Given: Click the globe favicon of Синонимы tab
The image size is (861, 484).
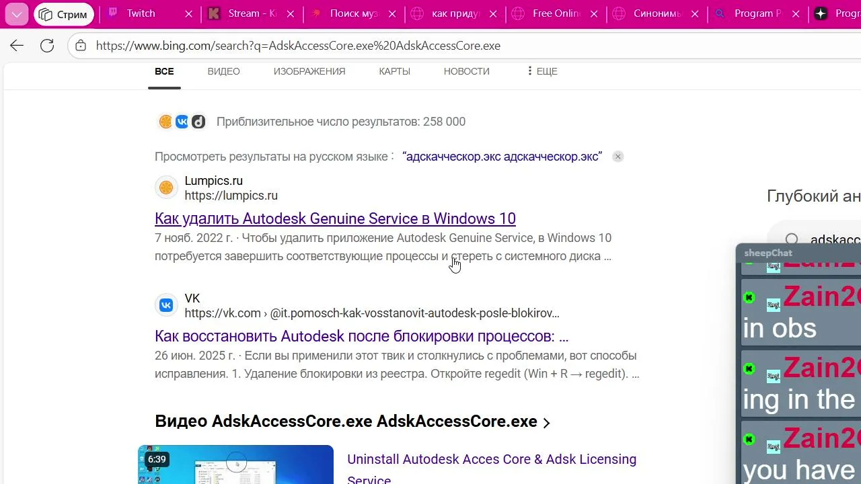Looking at the screenshot, I should [620, 13].
